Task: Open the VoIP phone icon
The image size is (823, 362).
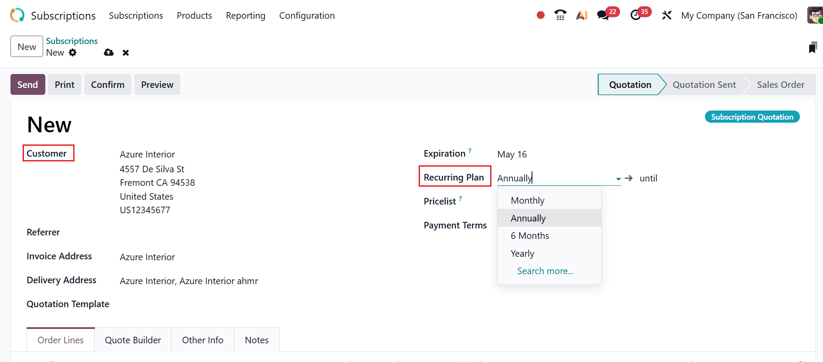Action: [x=560, y=15]
